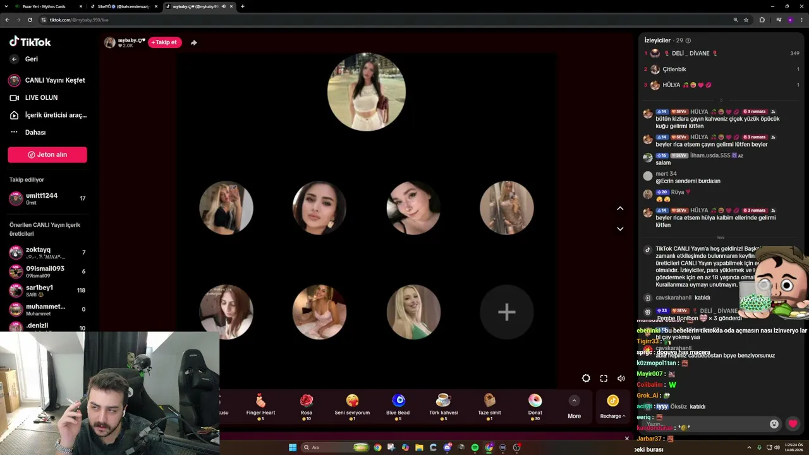Screen dimensions: 809x455
Task: Show hidden system tray icons
Action: coord(750,447)
